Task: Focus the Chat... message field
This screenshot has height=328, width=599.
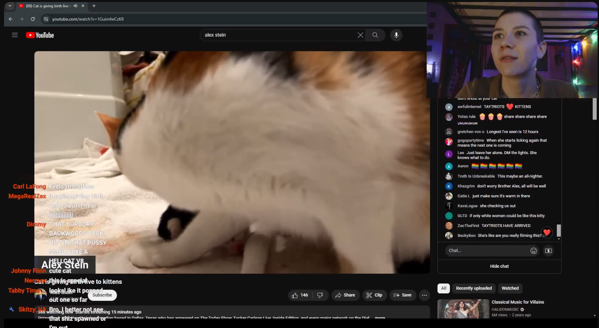Action: [488, 251]
